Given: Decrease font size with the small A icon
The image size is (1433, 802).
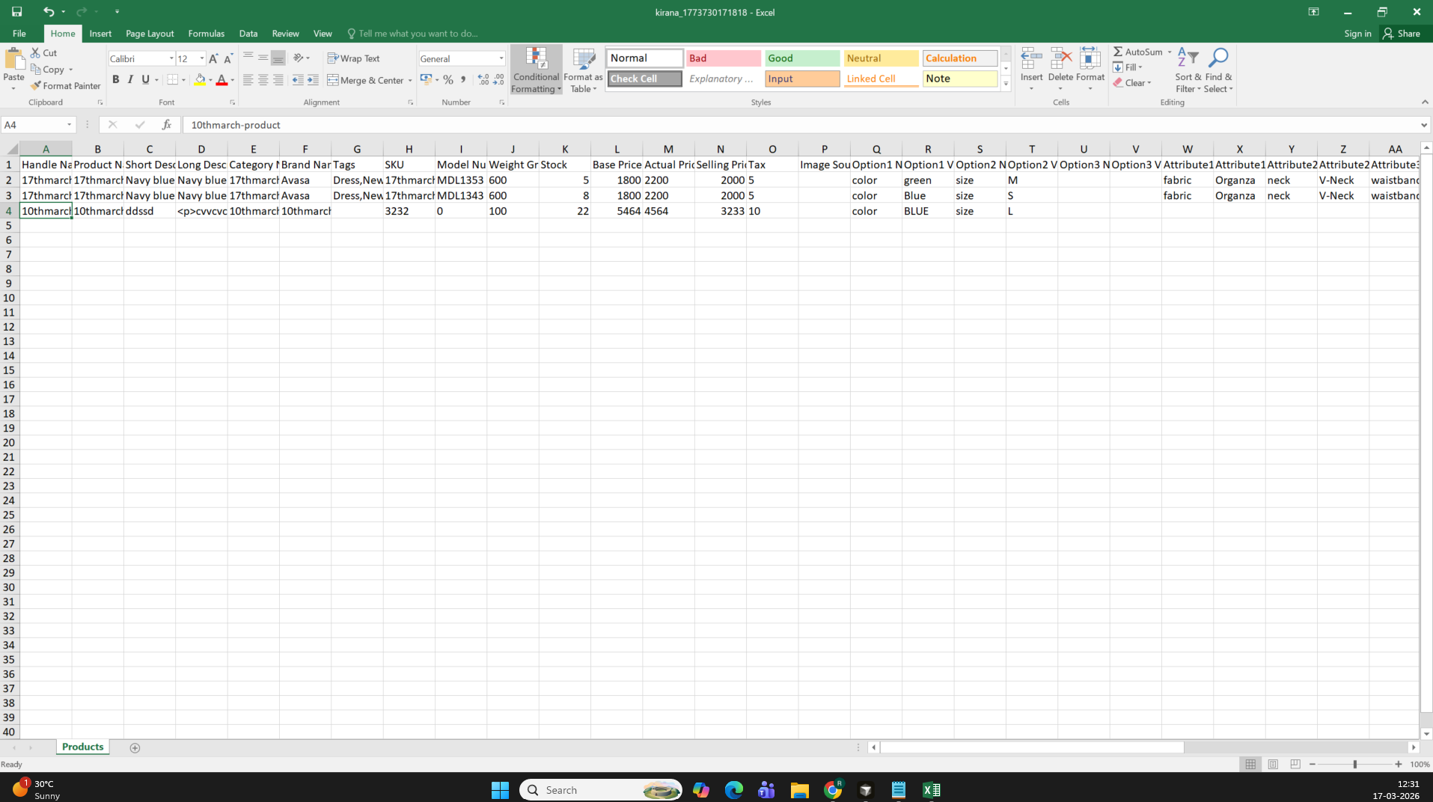Looking at the screenshot, I should (x=228, y=58).
